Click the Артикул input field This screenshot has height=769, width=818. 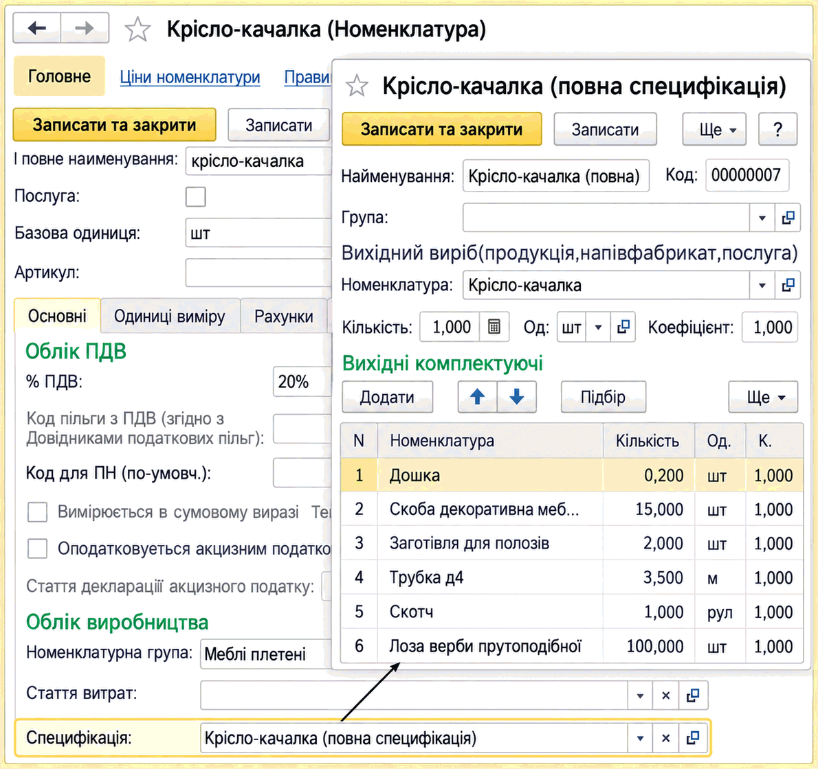(x=258, y=273)
